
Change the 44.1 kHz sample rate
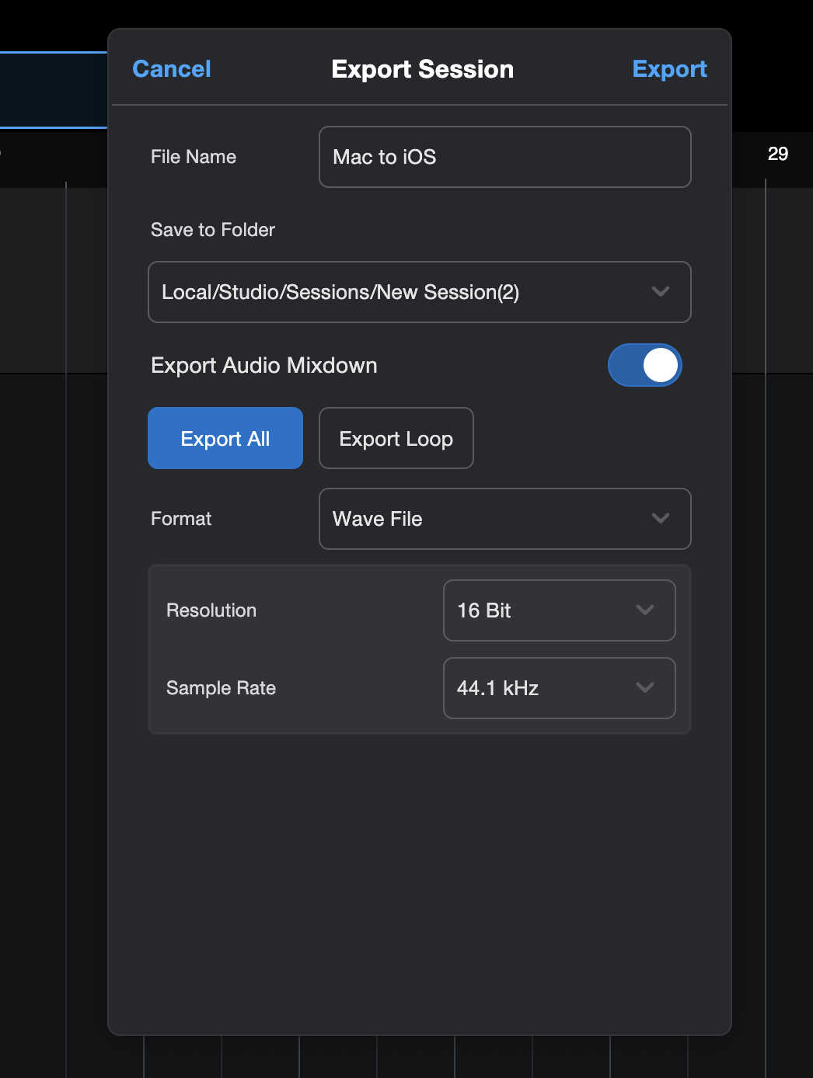[560, 688]
